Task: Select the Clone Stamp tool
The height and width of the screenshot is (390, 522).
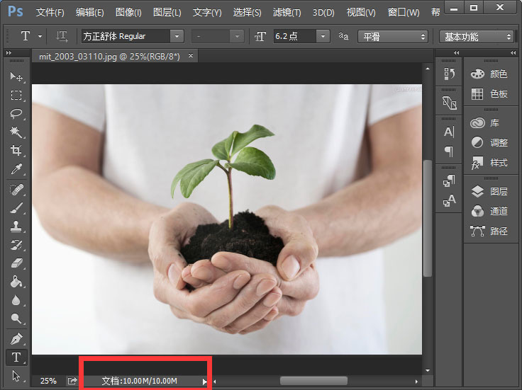Action: 16,226
